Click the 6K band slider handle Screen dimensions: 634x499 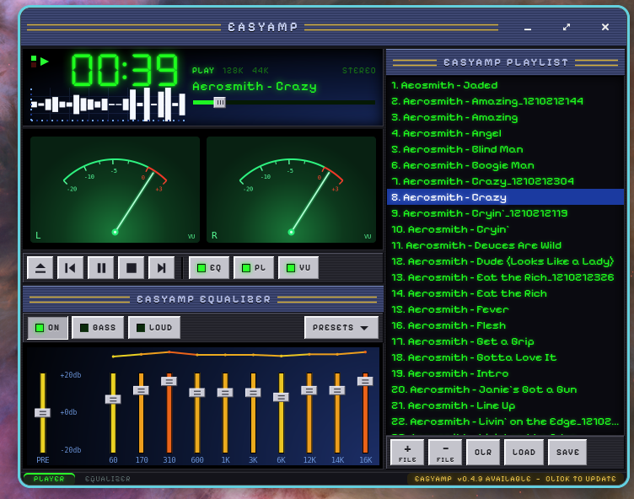coord(281,397)
